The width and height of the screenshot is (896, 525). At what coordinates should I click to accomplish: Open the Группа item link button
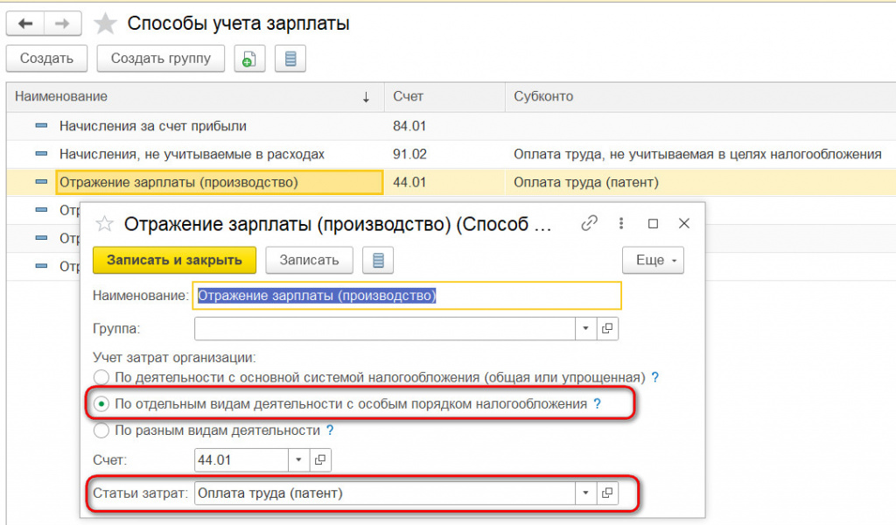pos(607,328)
